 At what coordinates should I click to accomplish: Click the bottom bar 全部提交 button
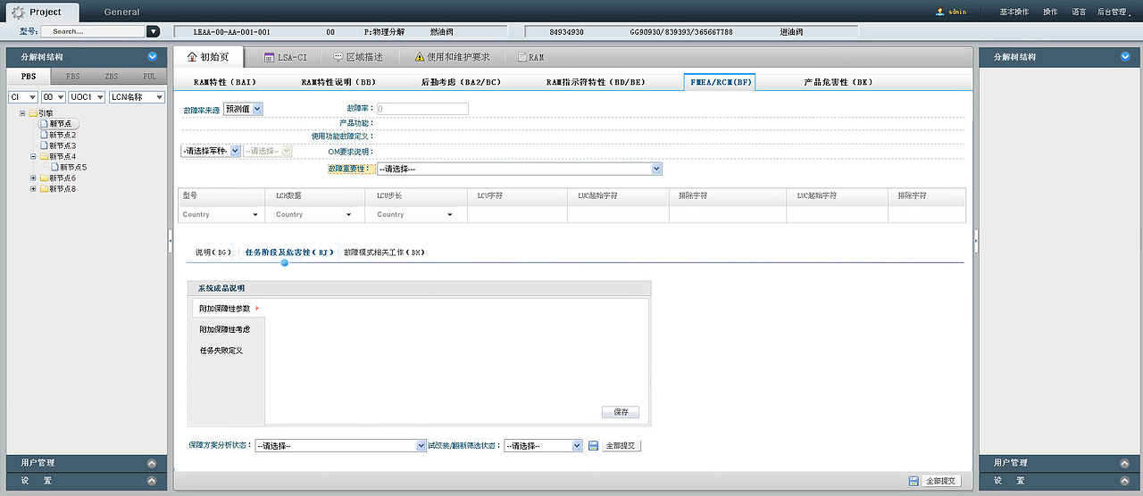tap(940, 481)
